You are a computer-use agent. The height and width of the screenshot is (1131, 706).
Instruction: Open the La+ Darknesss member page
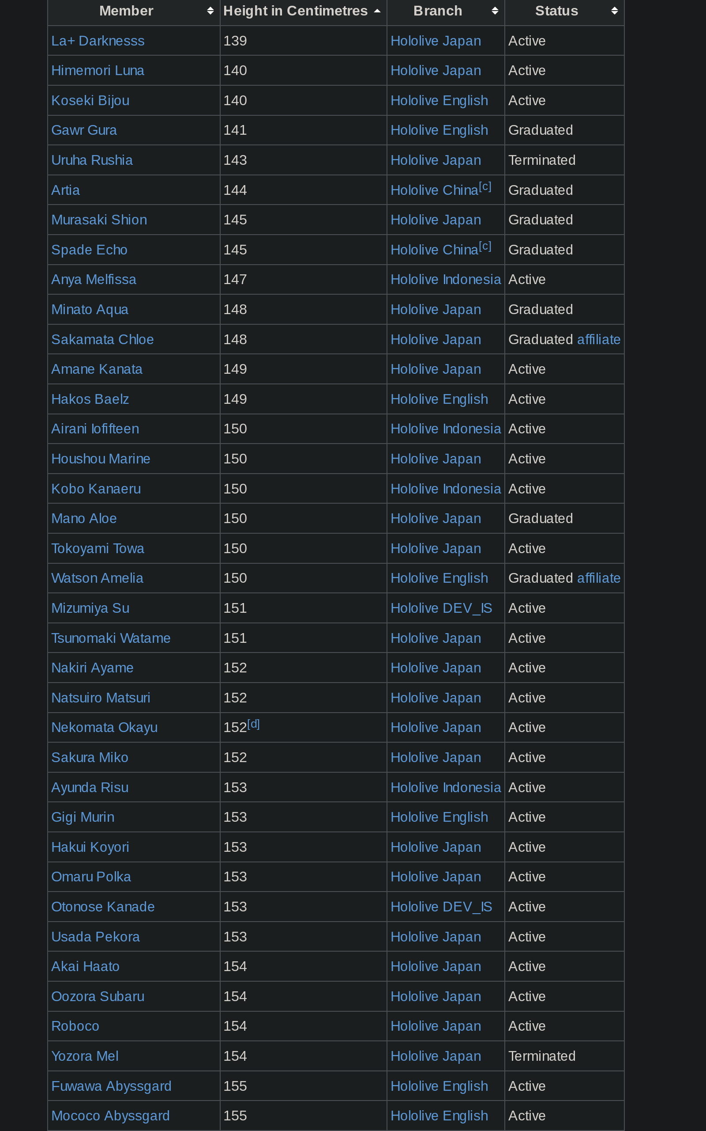click(98, 41)
